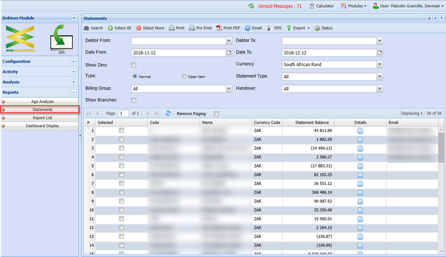This screenshot has height=257, width=446.
Task: Open Details document icon for row 1
Action: pyautogui.click(x=360, y=130)
